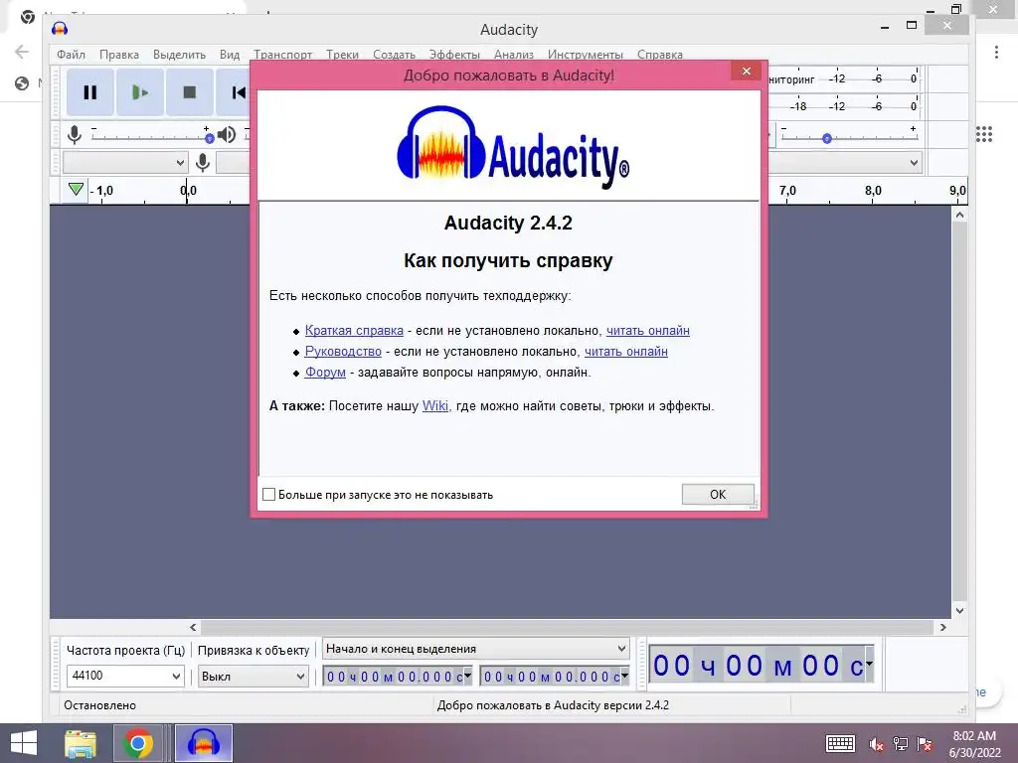Open 'Начало и конец выделения' dropdown
Screen dimensions: 1018x763
(476, 649)
